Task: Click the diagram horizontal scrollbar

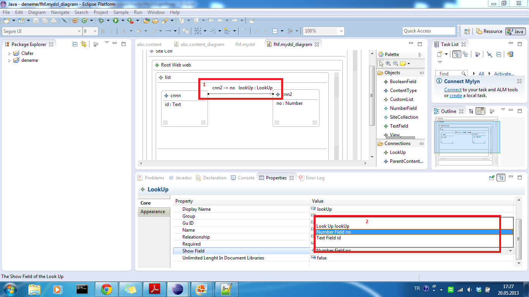Action: (252, 164)
